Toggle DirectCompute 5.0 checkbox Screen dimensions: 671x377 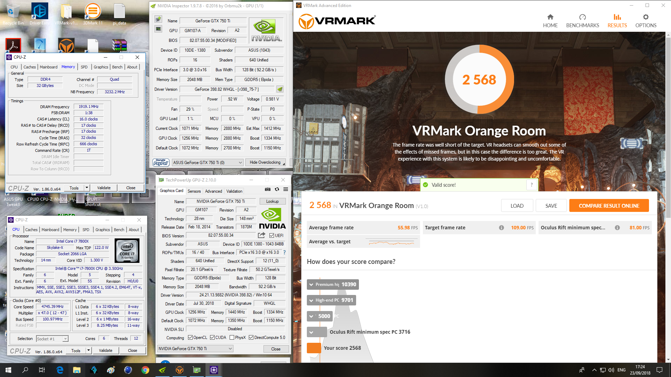pos(251,338)
